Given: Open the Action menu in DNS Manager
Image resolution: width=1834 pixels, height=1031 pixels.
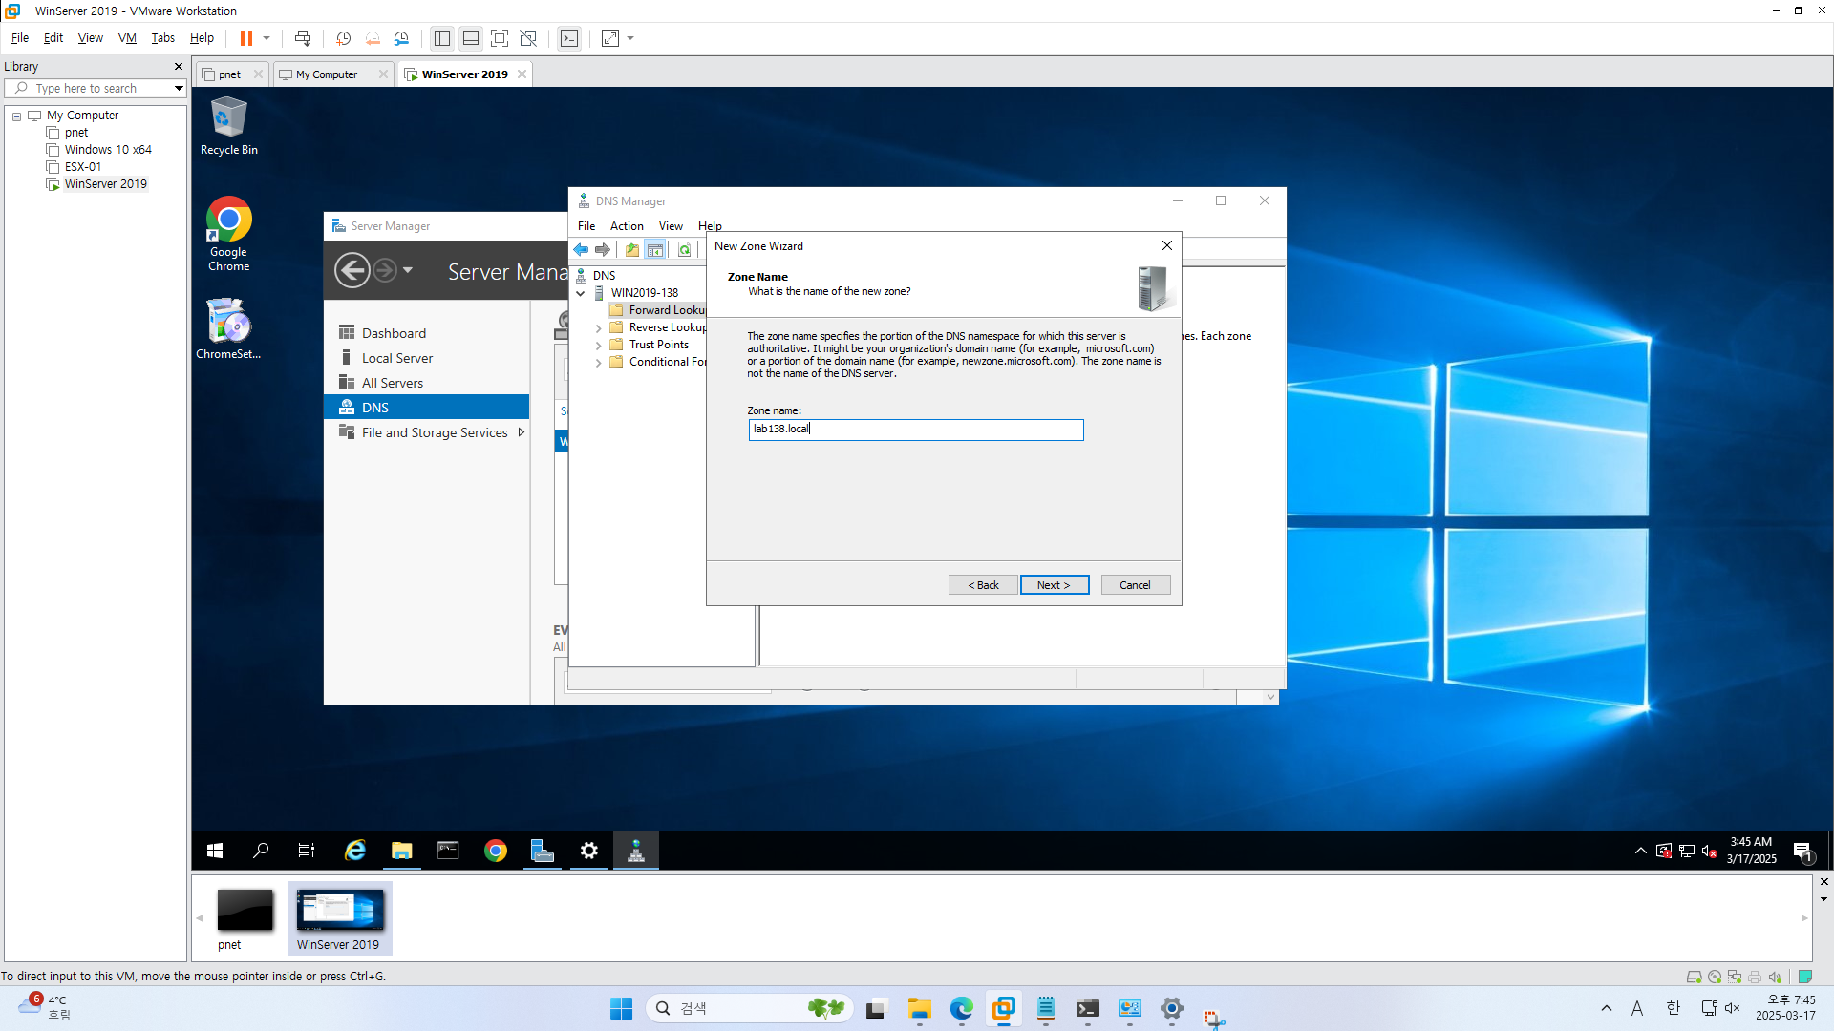Looking at the screenshot, I should pos(626,226).
